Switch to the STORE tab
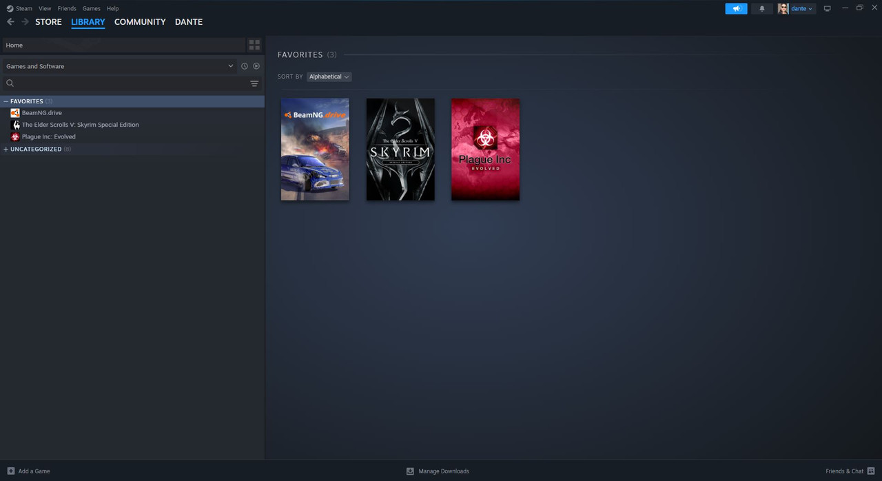 pos(48,22)
